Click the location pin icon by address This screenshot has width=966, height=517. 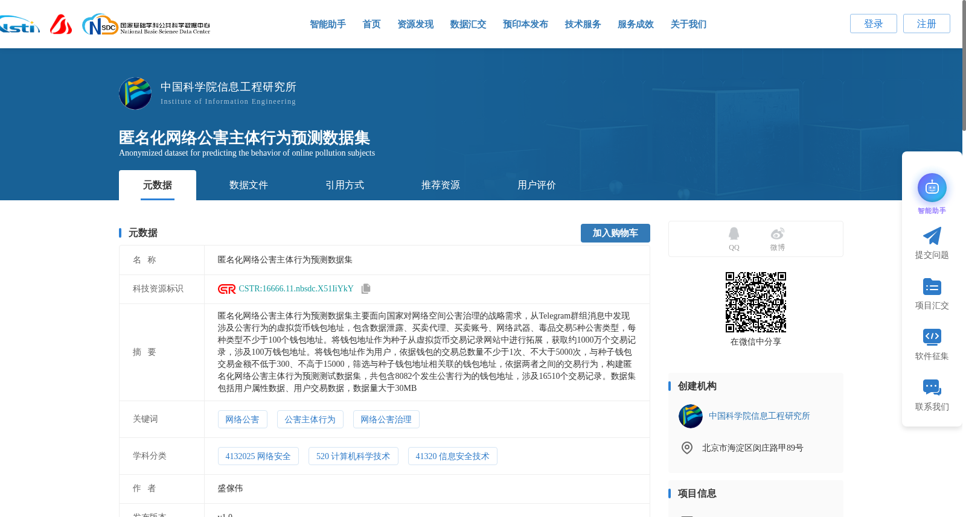coord(687,448)
